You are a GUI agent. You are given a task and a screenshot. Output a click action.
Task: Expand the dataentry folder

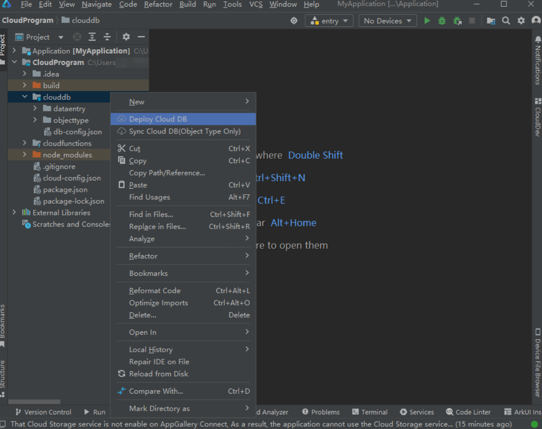coord(35,108)
